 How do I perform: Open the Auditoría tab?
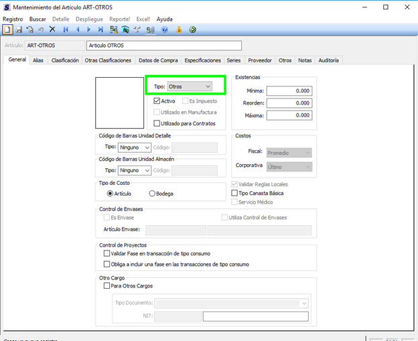coord(328,60)
